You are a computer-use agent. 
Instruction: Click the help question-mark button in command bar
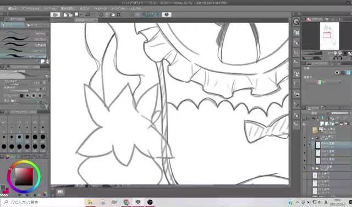[x=166, y=15]
